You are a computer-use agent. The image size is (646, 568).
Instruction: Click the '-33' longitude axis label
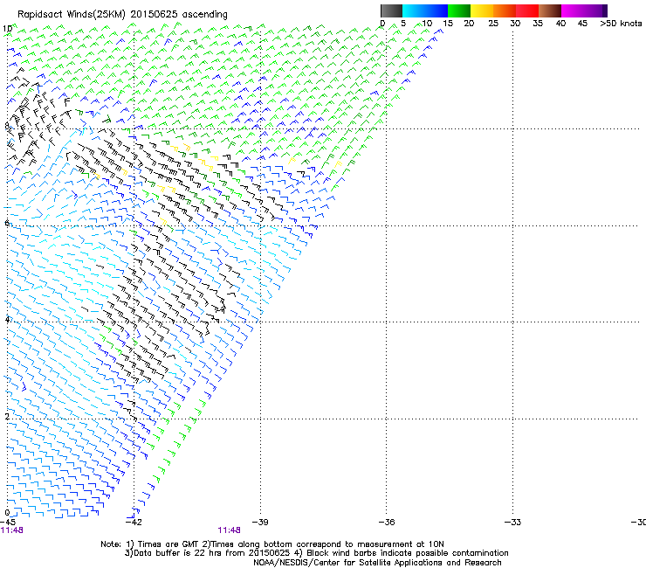pyautogui.click(x=513, y=523)
